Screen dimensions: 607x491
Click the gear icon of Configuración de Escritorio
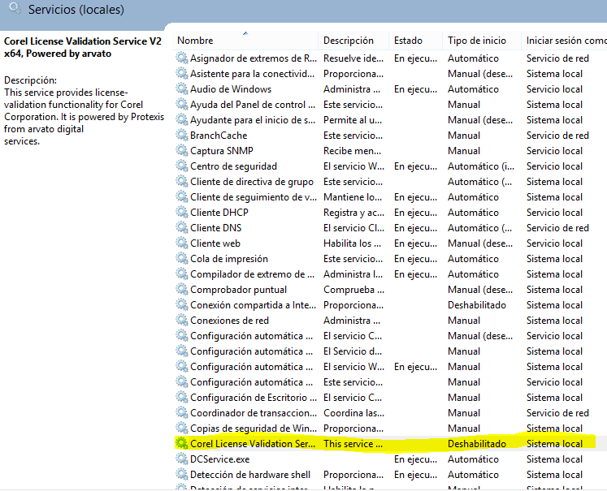(x=181, y=398)
